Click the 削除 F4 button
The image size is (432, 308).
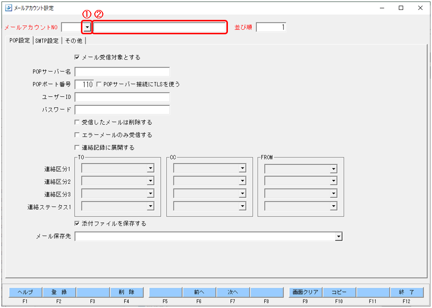click(127, 292)
